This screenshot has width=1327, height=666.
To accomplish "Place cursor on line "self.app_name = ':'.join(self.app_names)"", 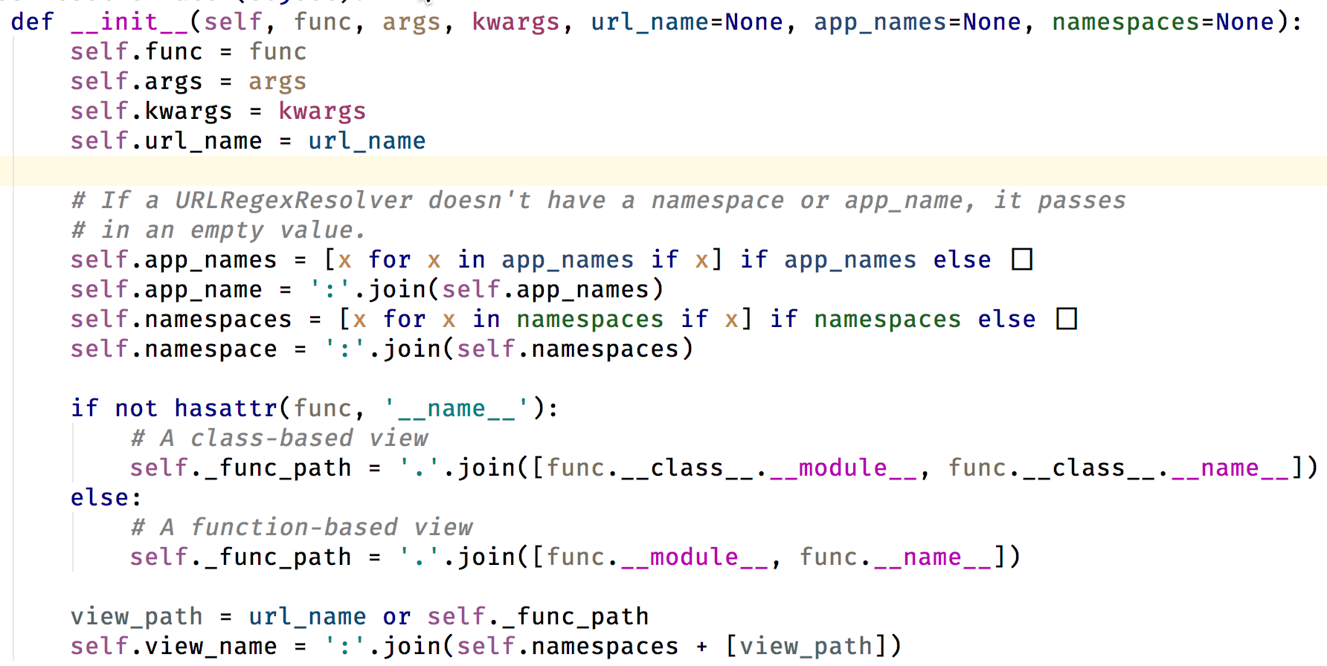I will (367, 289).
